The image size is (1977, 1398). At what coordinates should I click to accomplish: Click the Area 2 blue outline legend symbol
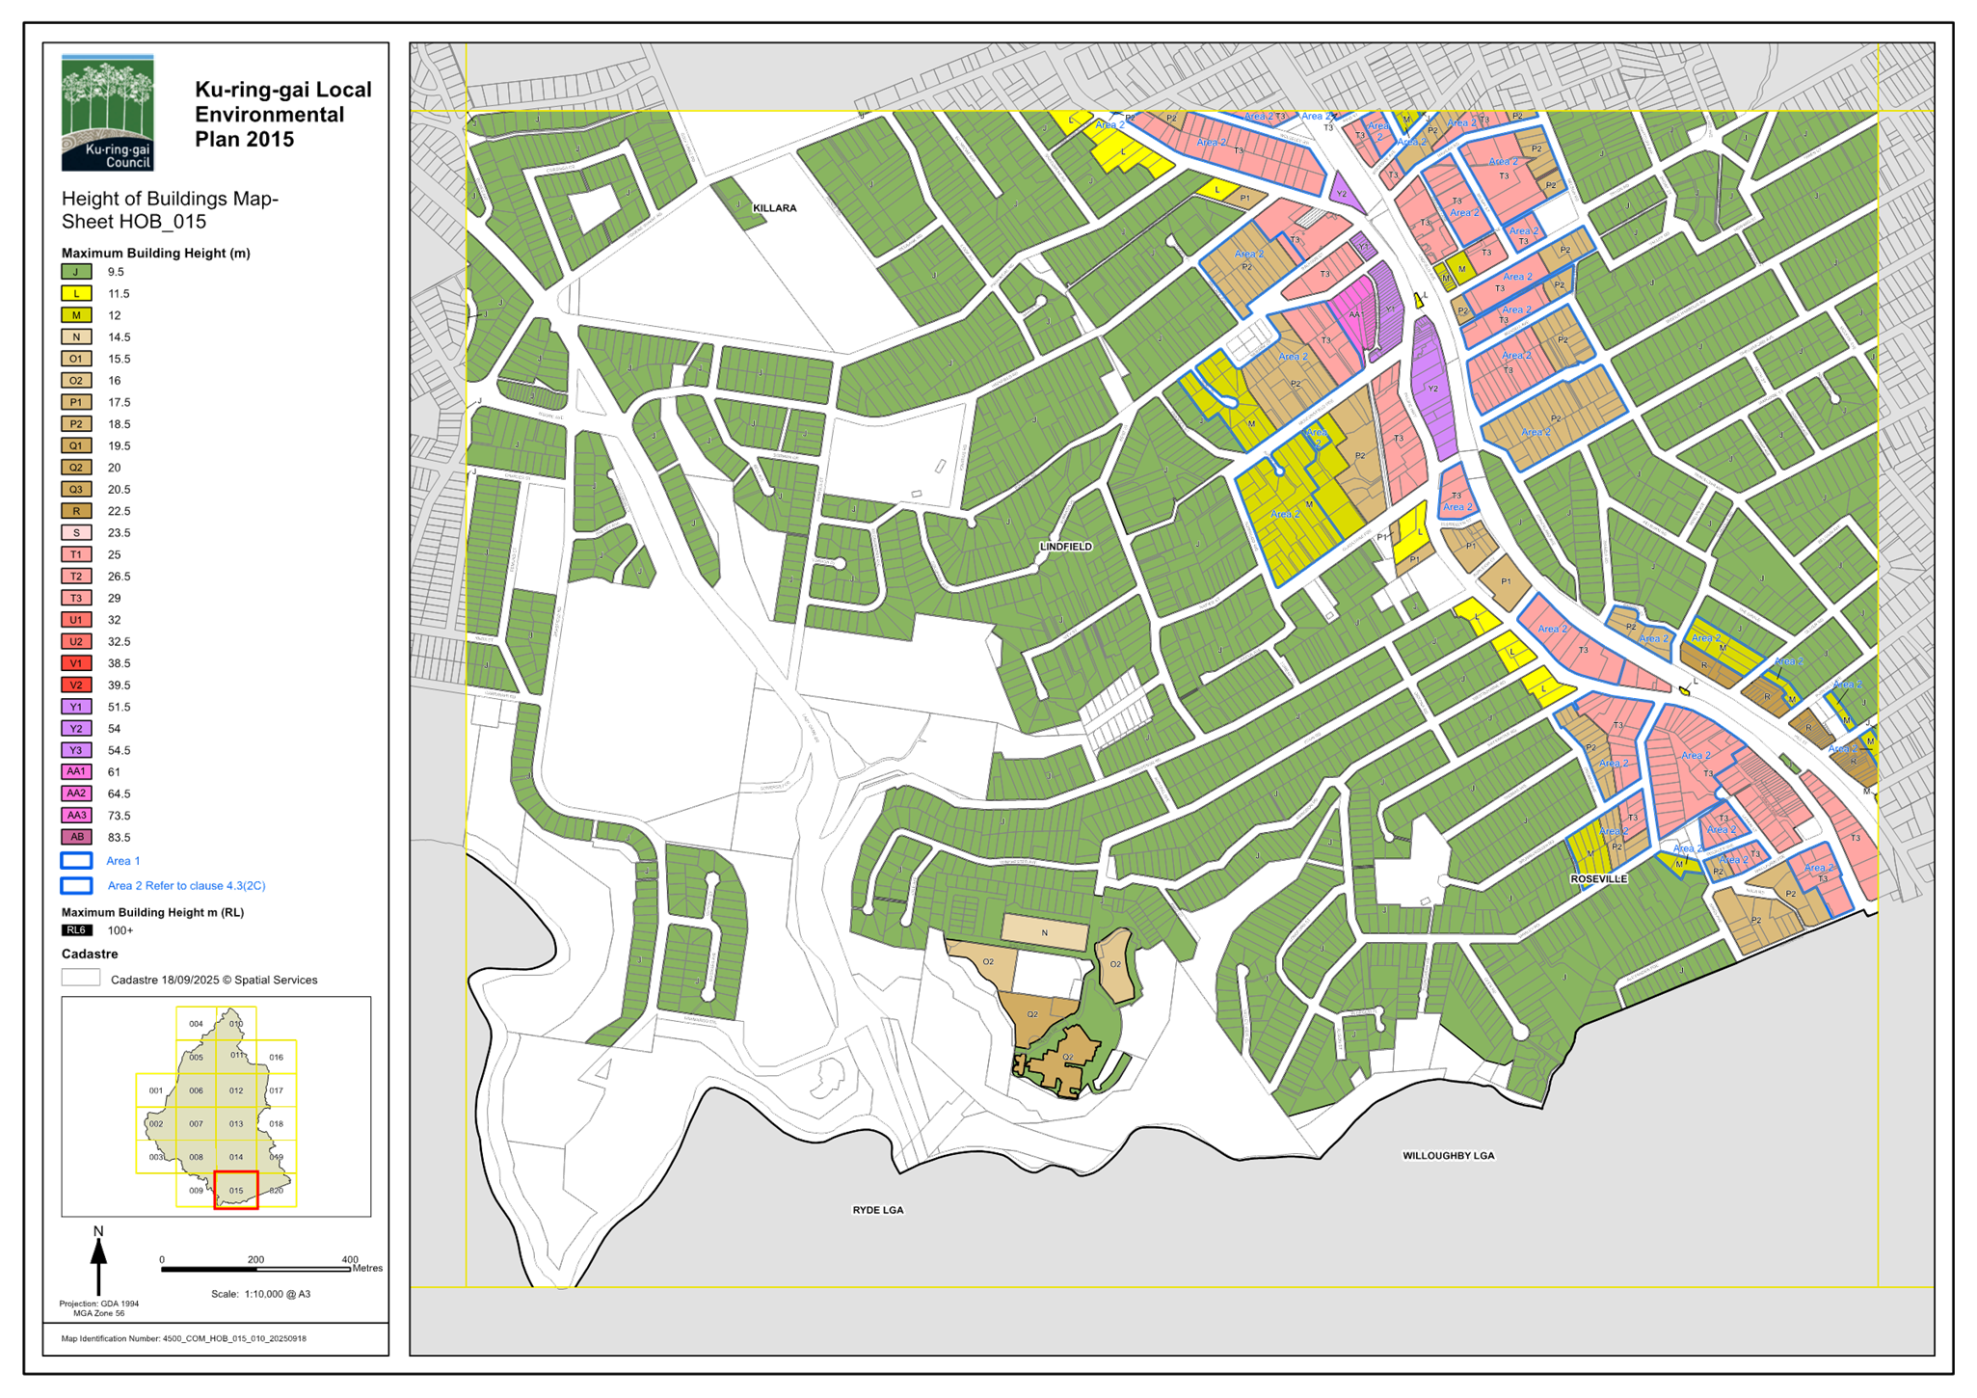[x=76, y=885]
